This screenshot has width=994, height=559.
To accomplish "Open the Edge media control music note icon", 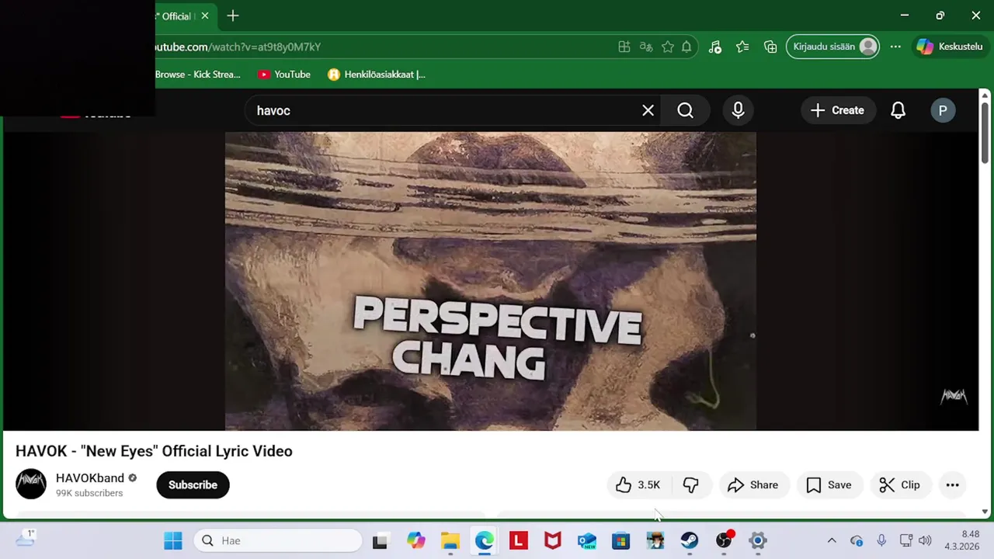I will [715, 47].
